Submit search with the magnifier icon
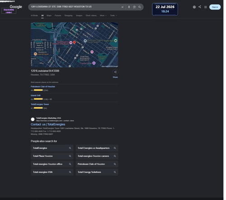This screenshot has width=226, height=200. 140,7
